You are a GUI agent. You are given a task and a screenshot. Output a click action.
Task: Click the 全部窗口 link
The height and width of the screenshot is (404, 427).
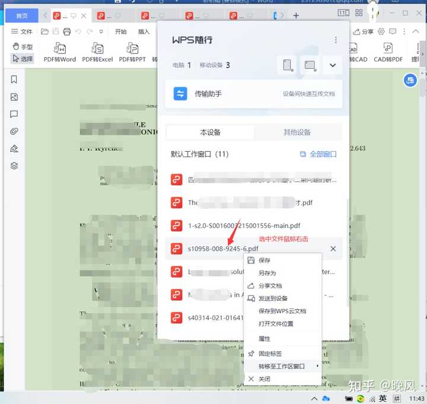(x=318, y=154)
